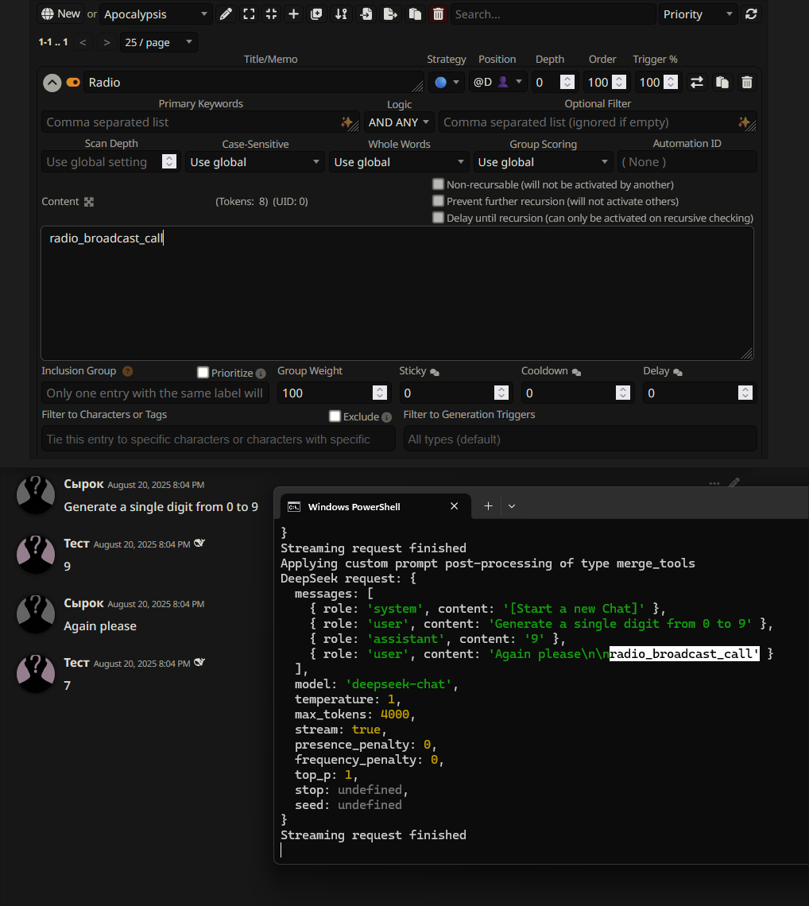809x906 pixels.
Task: Click the info icon next to Exclude
Action: coord(386,417)
